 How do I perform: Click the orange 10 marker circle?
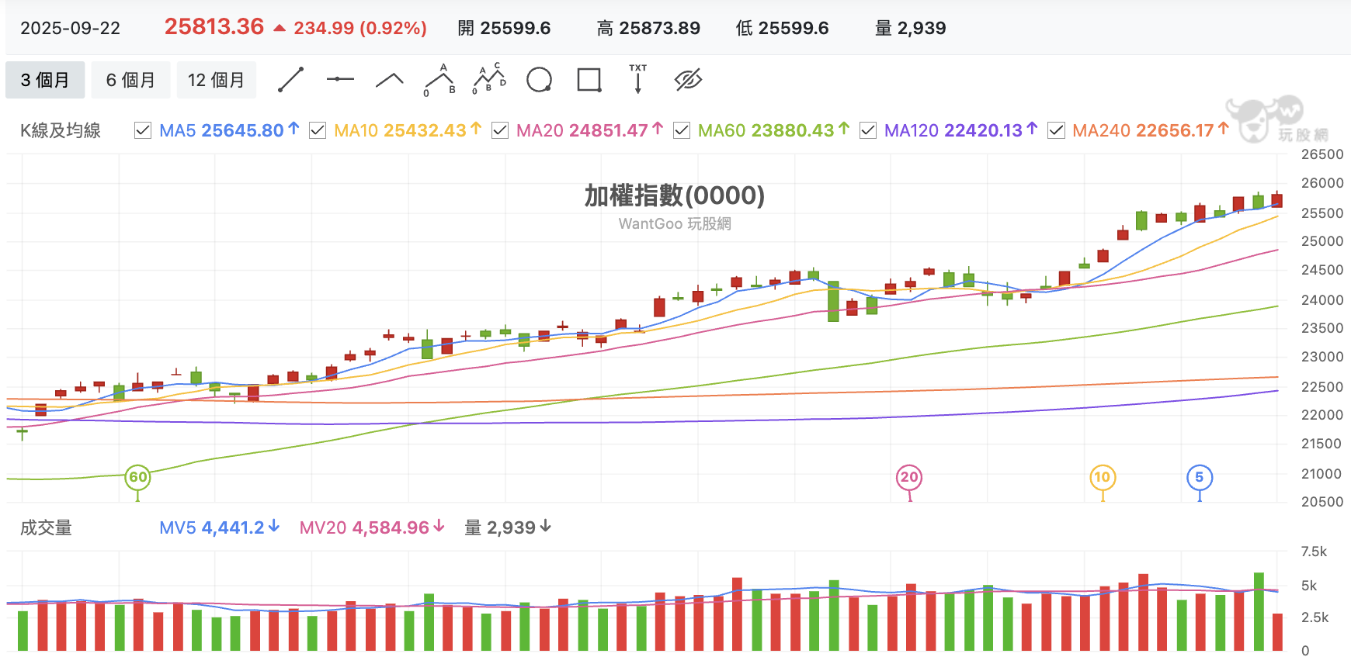(x=1103, y=477)
